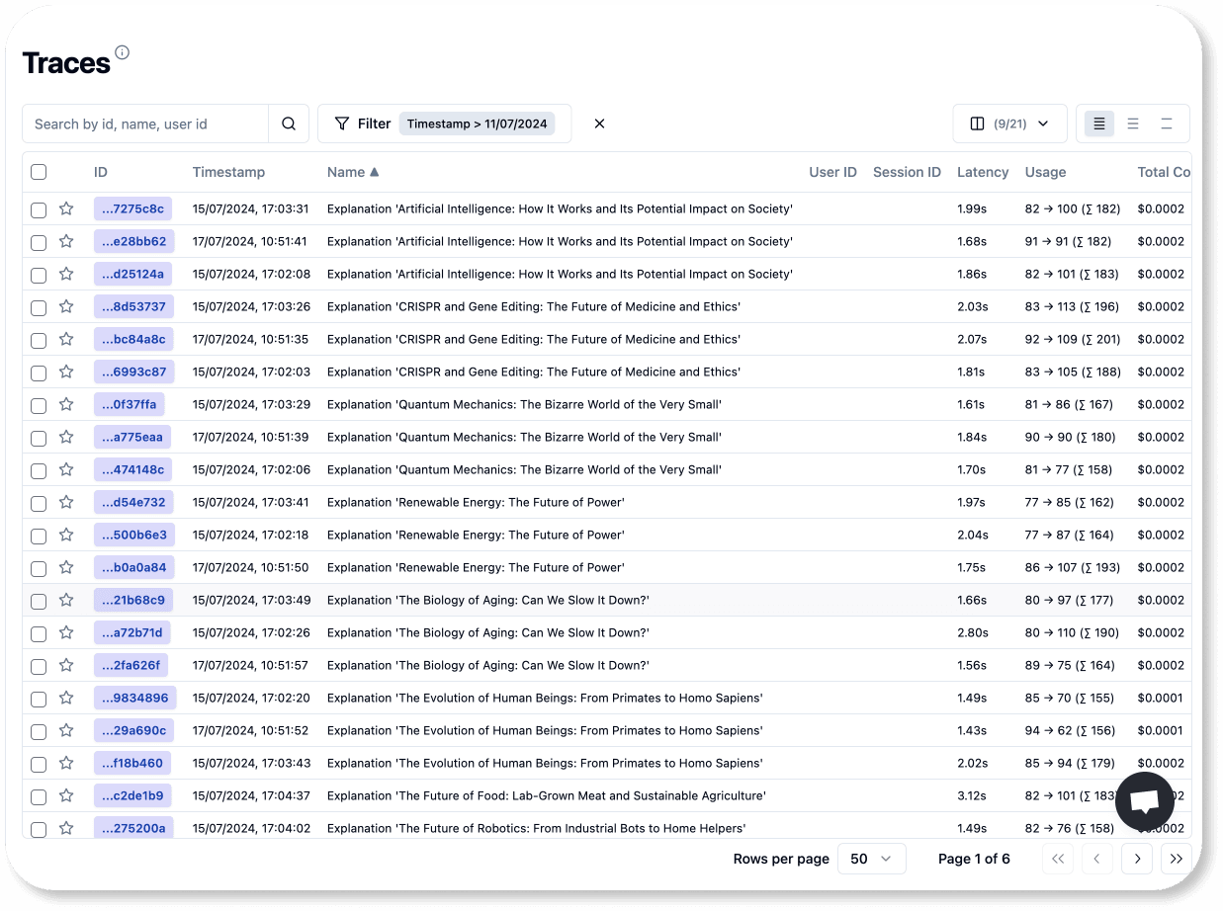The image size is (1223, 911).
Task: Select checkbox for trace ...21b68c9
Action: coord(39,601)
